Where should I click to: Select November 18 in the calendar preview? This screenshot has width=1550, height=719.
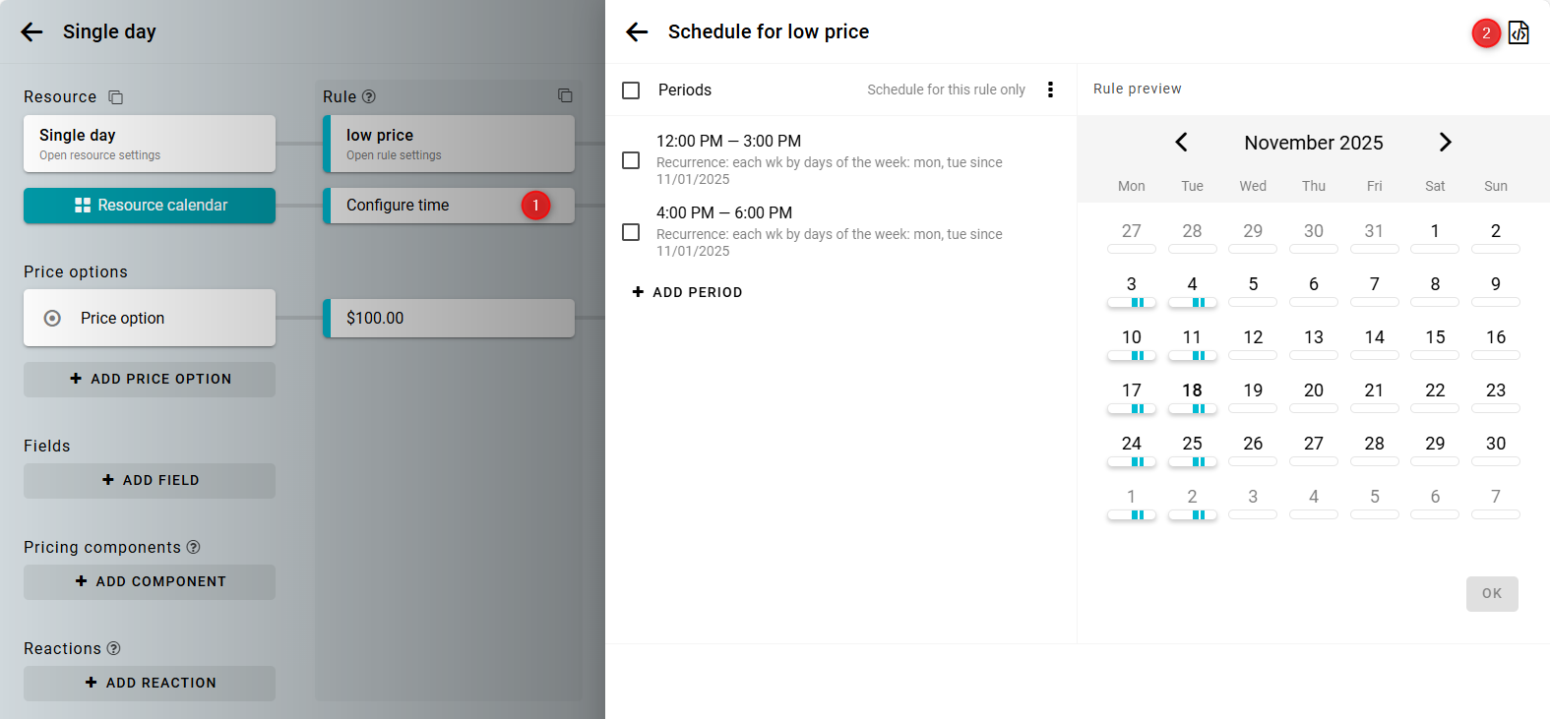pyautogui.click(x=1192, y=391)
